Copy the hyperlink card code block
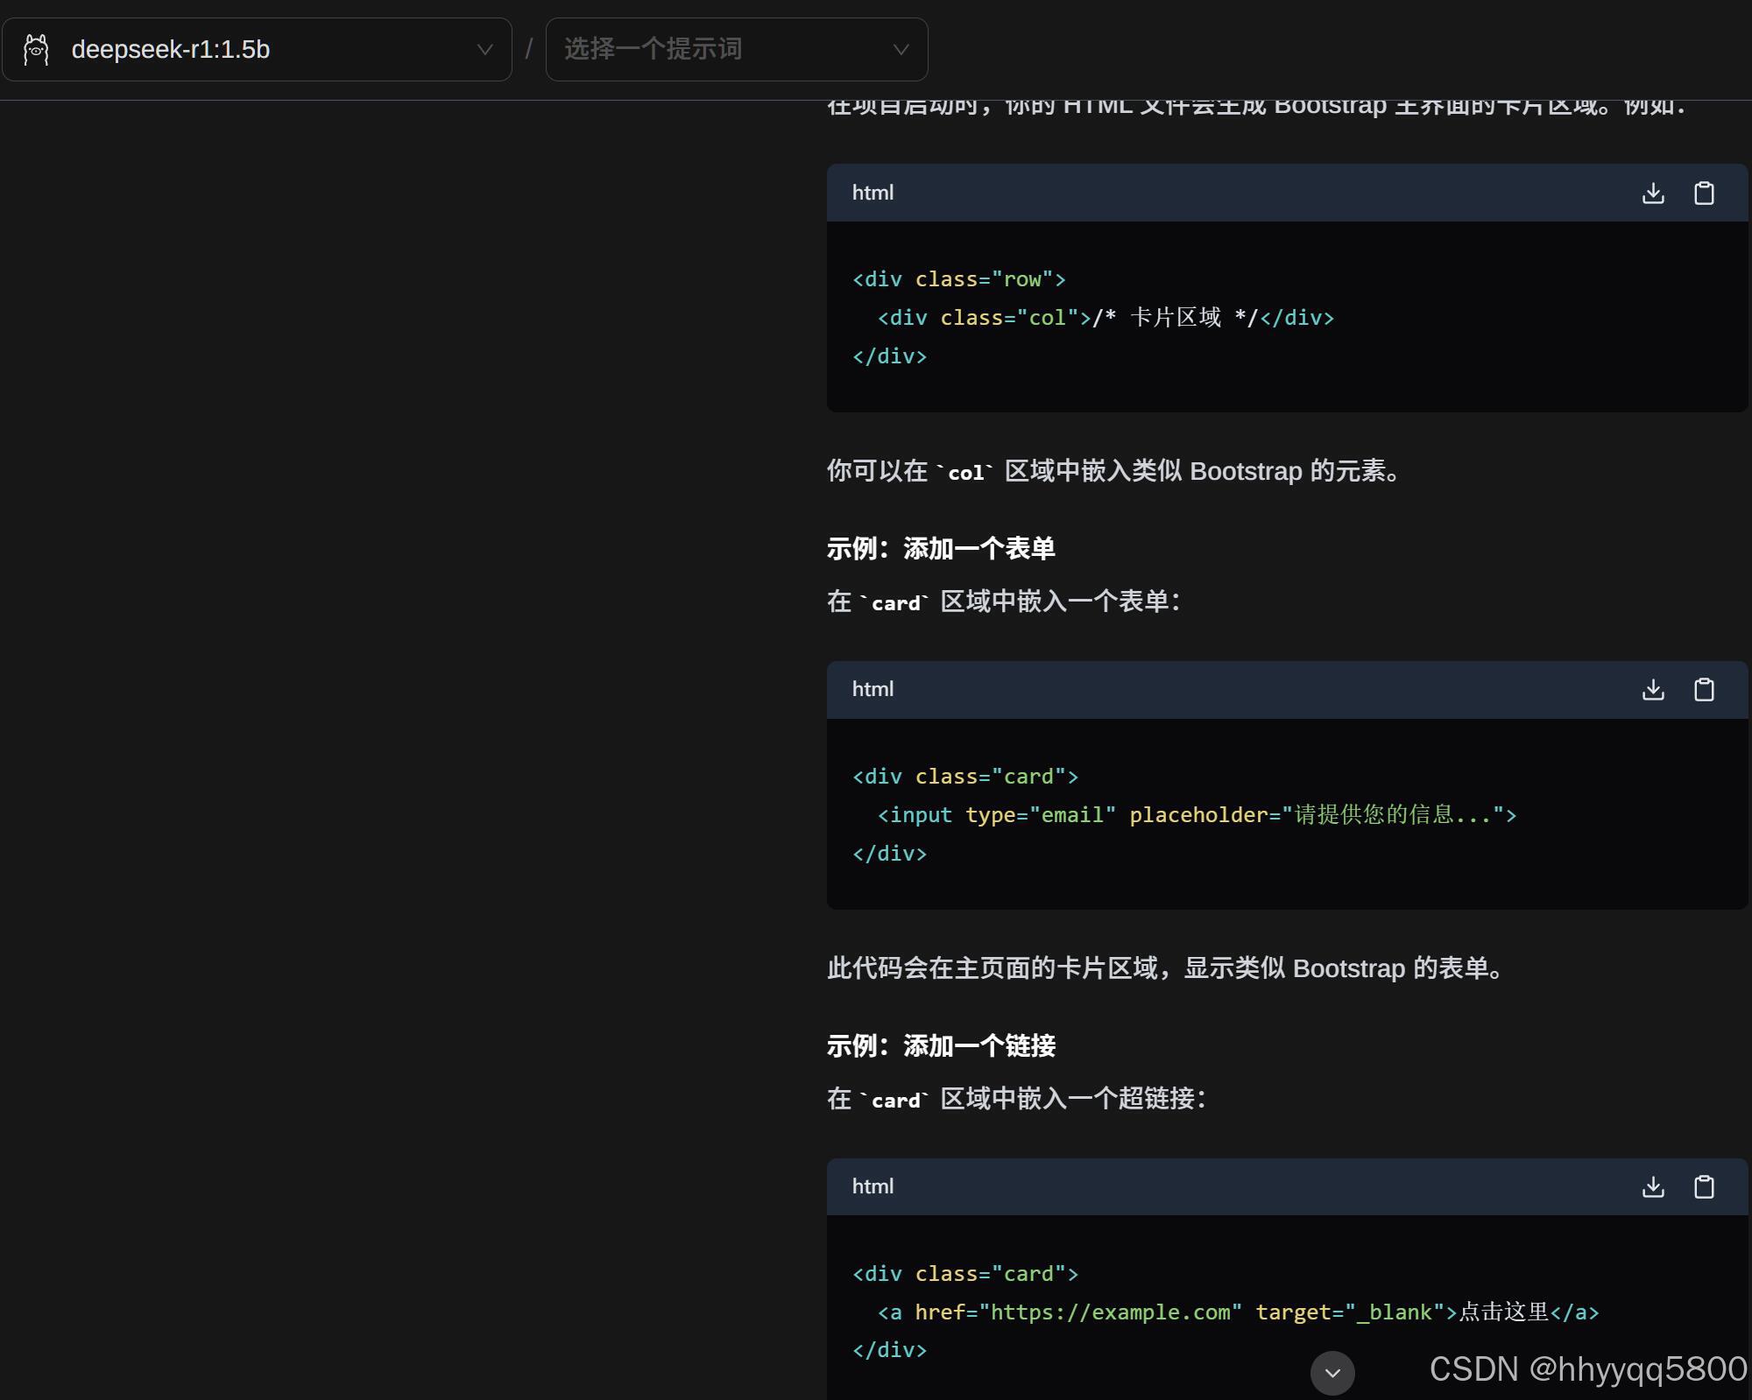1752x1400 pixels. coord(1704,1187)
